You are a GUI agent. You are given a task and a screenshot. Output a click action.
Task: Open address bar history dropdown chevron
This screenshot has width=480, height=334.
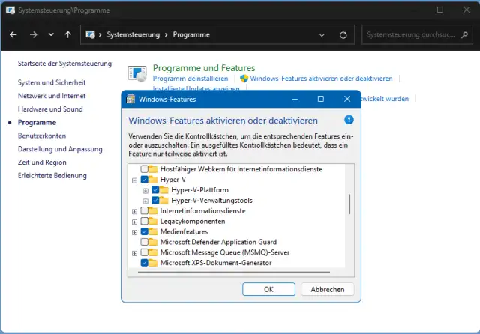click(322, 35)
